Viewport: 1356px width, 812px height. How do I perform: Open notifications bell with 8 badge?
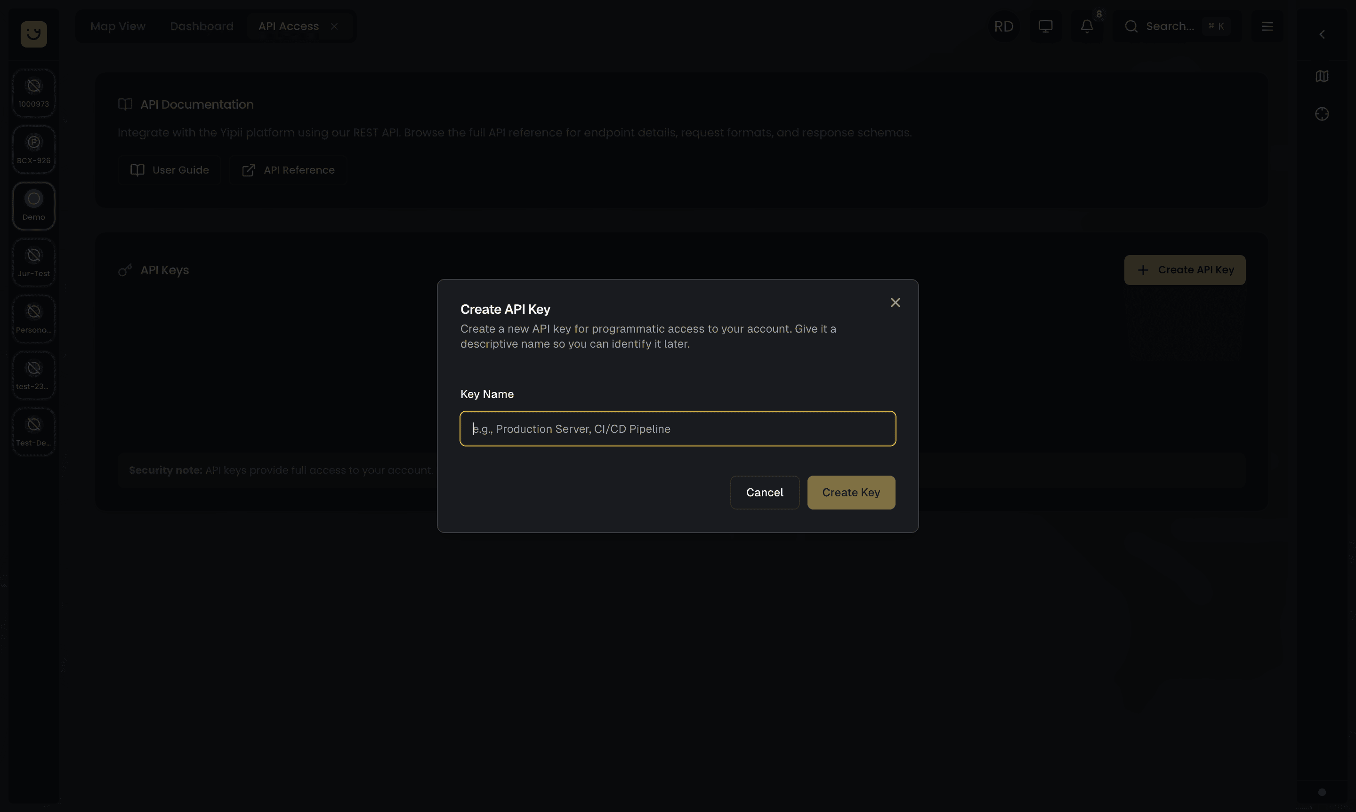point(1087,26)
